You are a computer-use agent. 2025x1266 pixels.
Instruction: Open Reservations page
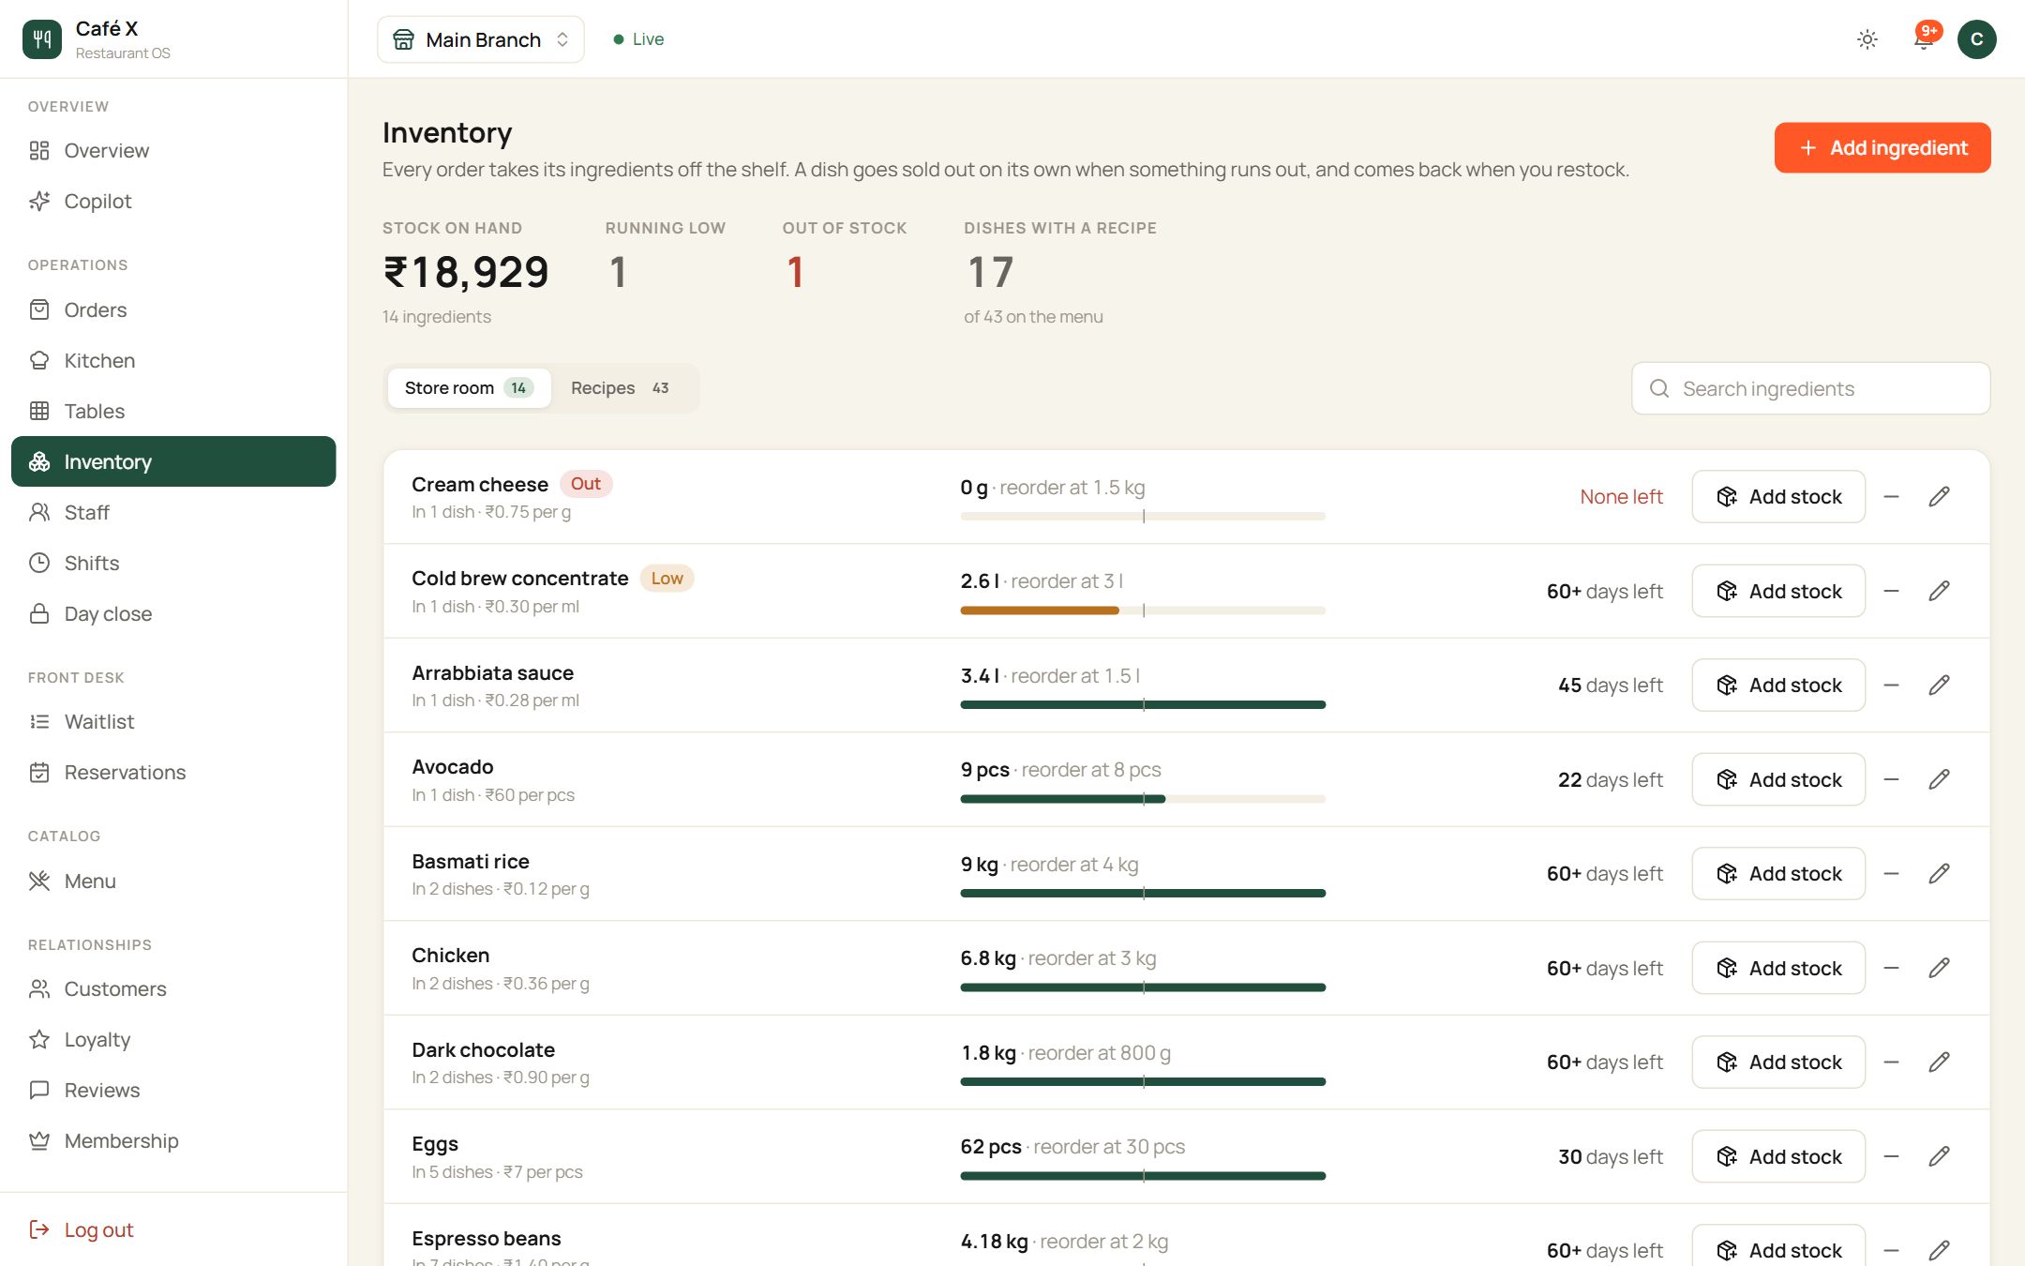point(173,772)
